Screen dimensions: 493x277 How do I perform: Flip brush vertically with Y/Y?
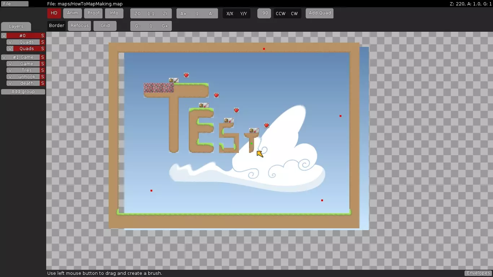pos(244,14)
